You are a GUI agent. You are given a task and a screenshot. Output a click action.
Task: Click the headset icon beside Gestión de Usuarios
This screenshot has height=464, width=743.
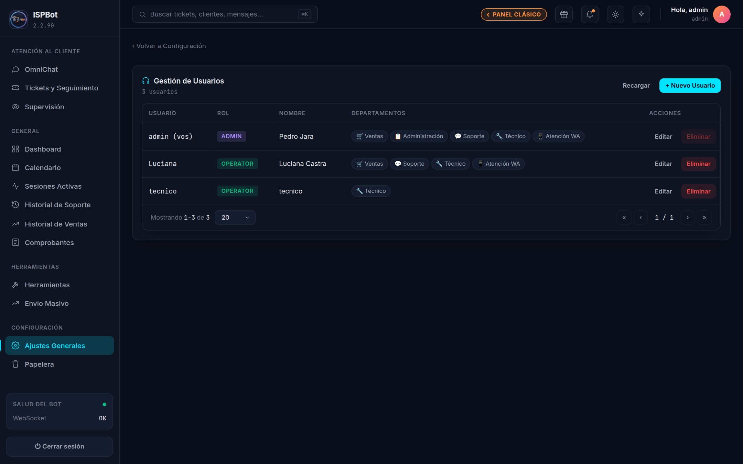[146, 81]
